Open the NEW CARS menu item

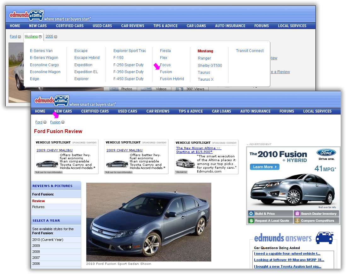63,111
